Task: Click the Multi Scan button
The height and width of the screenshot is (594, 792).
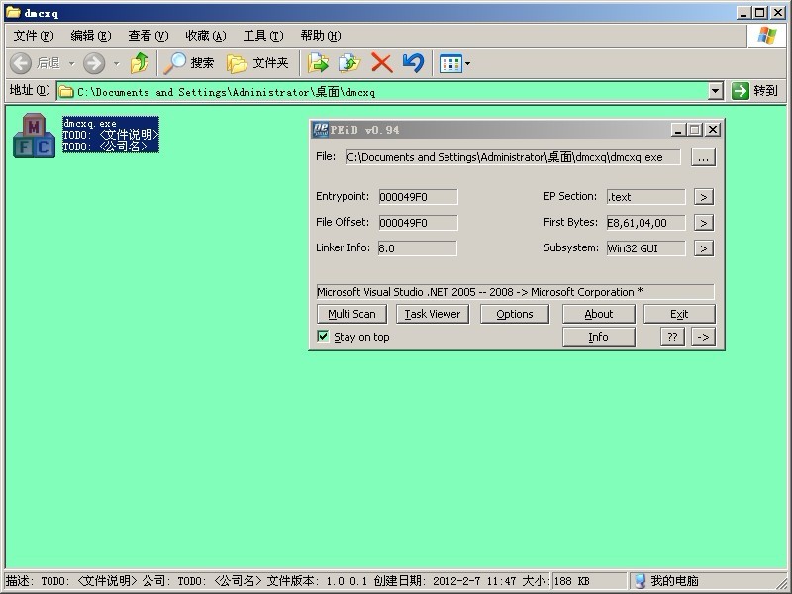Action: coord(351,314)
